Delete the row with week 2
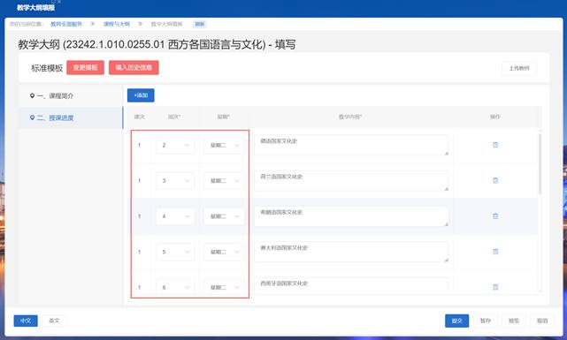Screen dimensions: 567x340 [x=495, y=145]
